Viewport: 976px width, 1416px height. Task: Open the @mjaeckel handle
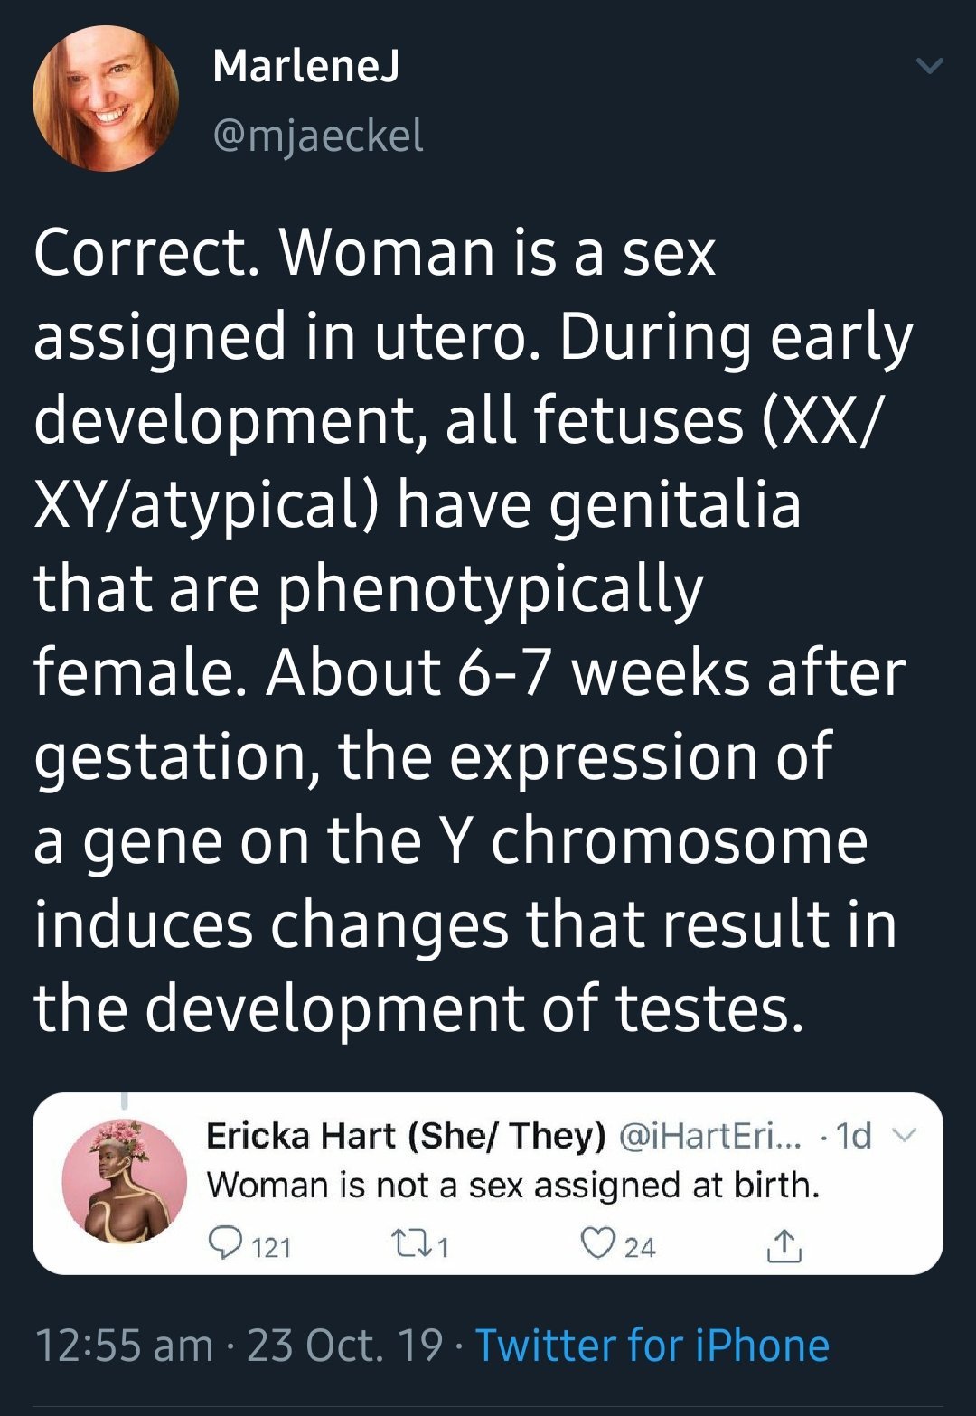click(x=318, y=136)
